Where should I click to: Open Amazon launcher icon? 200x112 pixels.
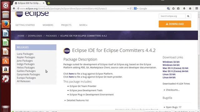click(6, 70)
